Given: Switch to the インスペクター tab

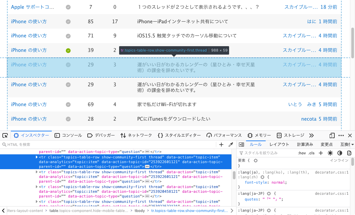Looking at the screenshot, I should [x=31, y=135].
